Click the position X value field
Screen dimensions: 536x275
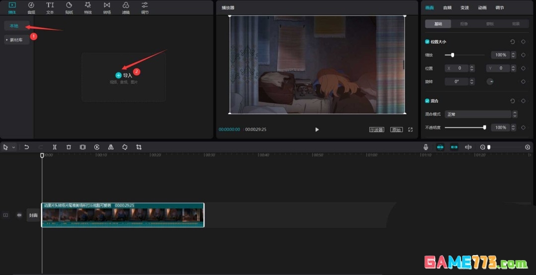[x=457, y=69]
